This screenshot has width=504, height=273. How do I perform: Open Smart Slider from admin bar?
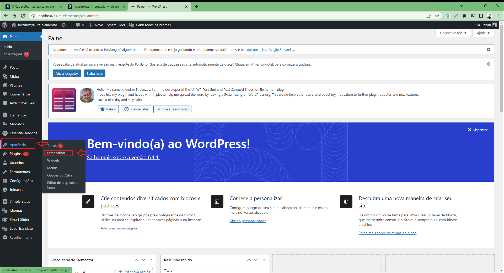pyautogui.click(x=116, y=25)
